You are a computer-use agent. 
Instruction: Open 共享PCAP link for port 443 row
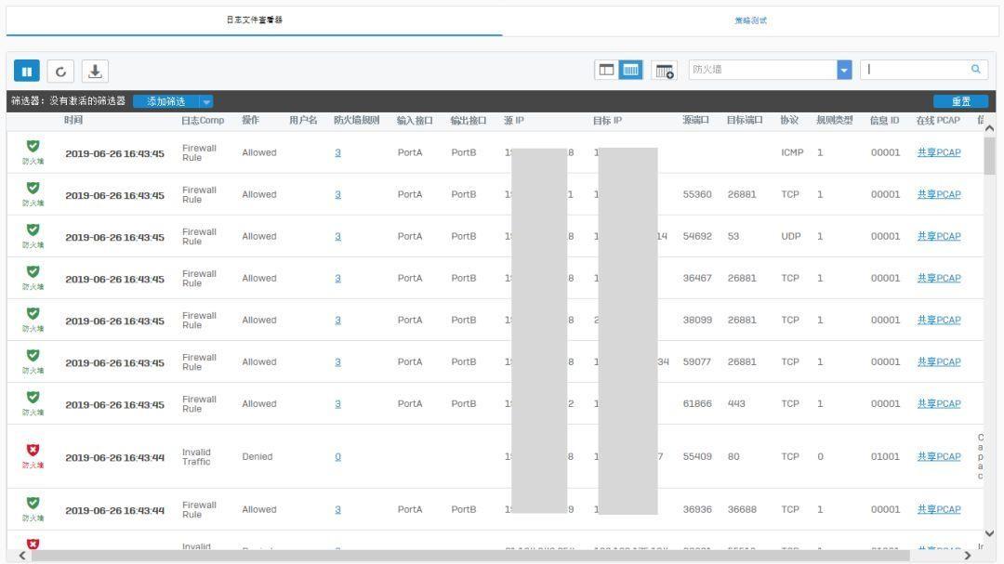coord(939,404)
